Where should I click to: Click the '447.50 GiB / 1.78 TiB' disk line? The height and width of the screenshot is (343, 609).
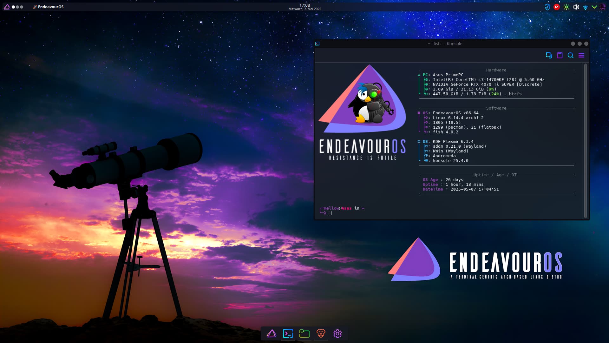pyautogui.click(x=477, y=94)
